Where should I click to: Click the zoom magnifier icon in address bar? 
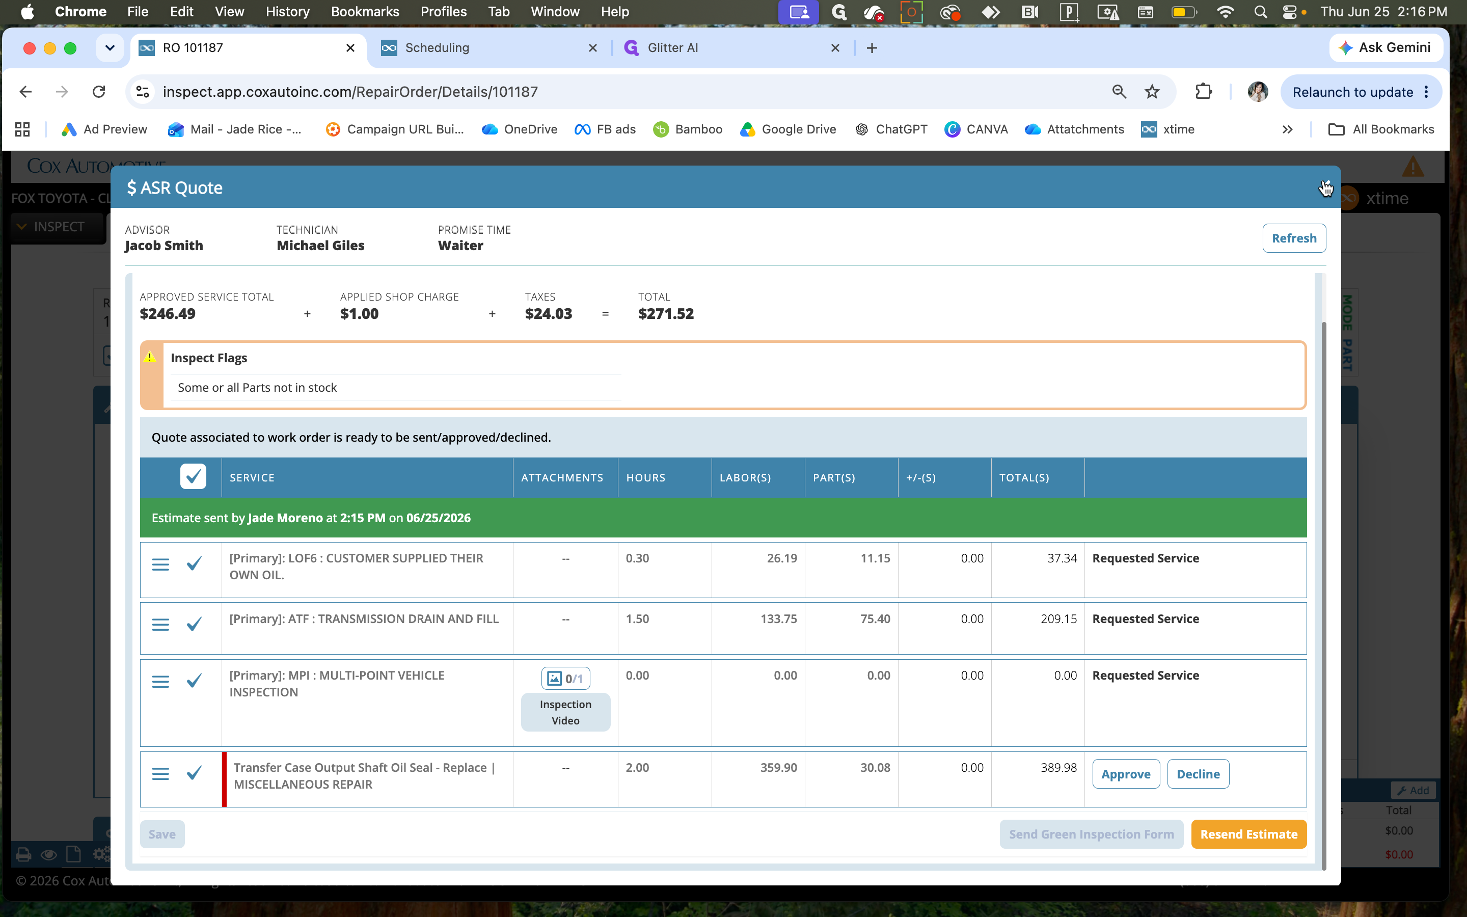point(1119,92)
